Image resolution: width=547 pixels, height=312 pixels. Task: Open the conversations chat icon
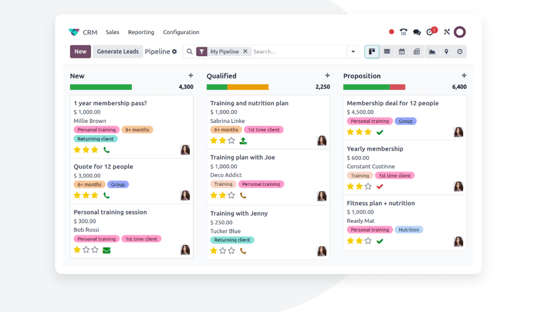(416, 32)
